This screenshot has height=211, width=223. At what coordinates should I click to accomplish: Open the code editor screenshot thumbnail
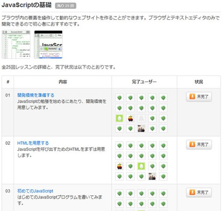[16, 44]
